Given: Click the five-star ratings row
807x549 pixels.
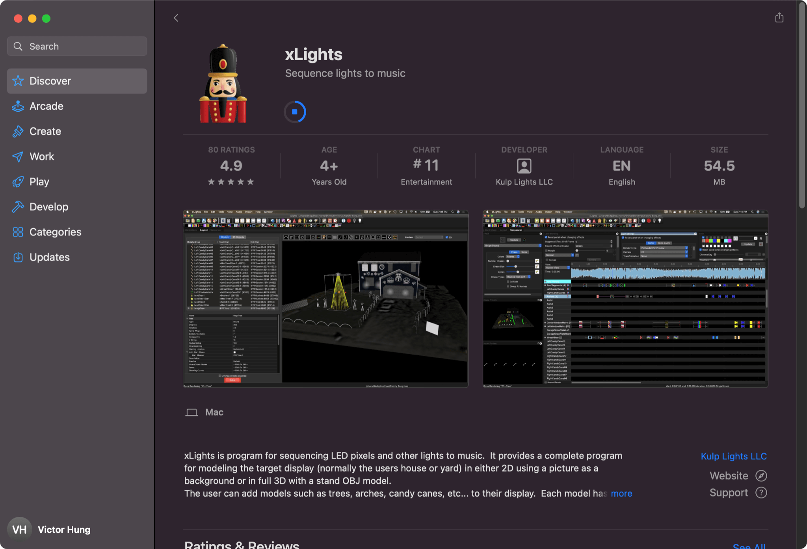Looking at the screenshot, I should coord(231,182).
